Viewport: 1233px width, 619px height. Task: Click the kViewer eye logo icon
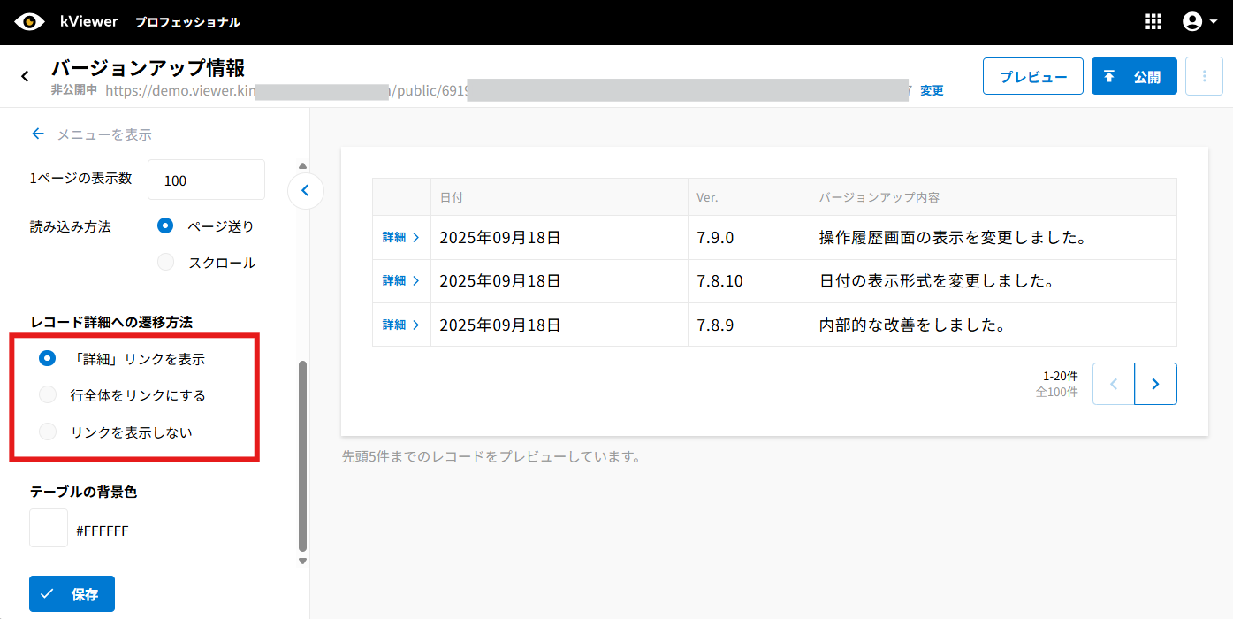(29, 22)
